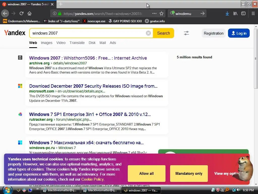Screen dimensions: 258x194
Task: Click the red security alert tray icon
Action: pyautogui.click(x=218, y=190)
